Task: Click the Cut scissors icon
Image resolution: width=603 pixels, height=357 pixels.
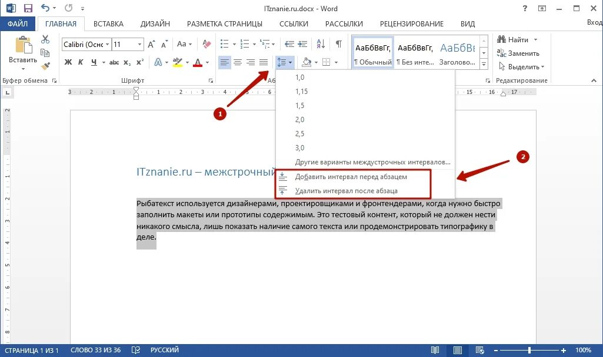Action: (x=45, y=39)
